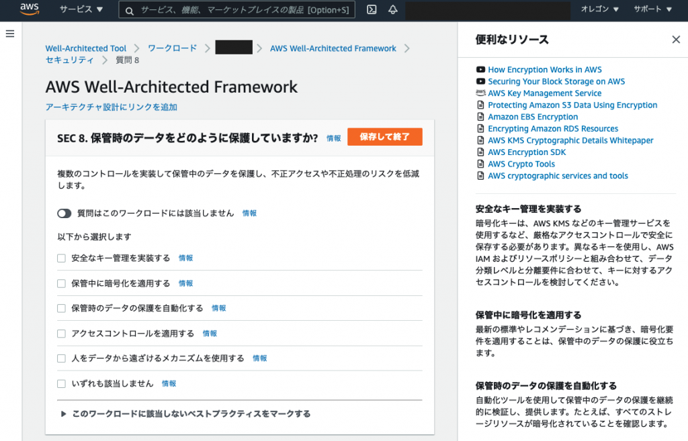
Task: Check the いずれも該当しません checkbox
Action: click(x=61, y=383)
